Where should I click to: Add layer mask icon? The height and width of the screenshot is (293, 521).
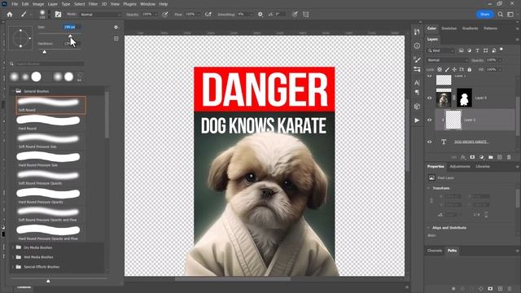(472, 157)
